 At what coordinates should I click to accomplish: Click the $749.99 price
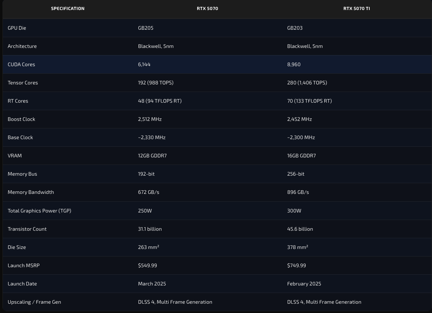tap(296, 265)
